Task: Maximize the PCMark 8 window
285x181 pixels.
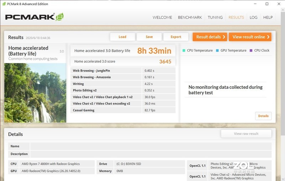Action: click(267, 4)
